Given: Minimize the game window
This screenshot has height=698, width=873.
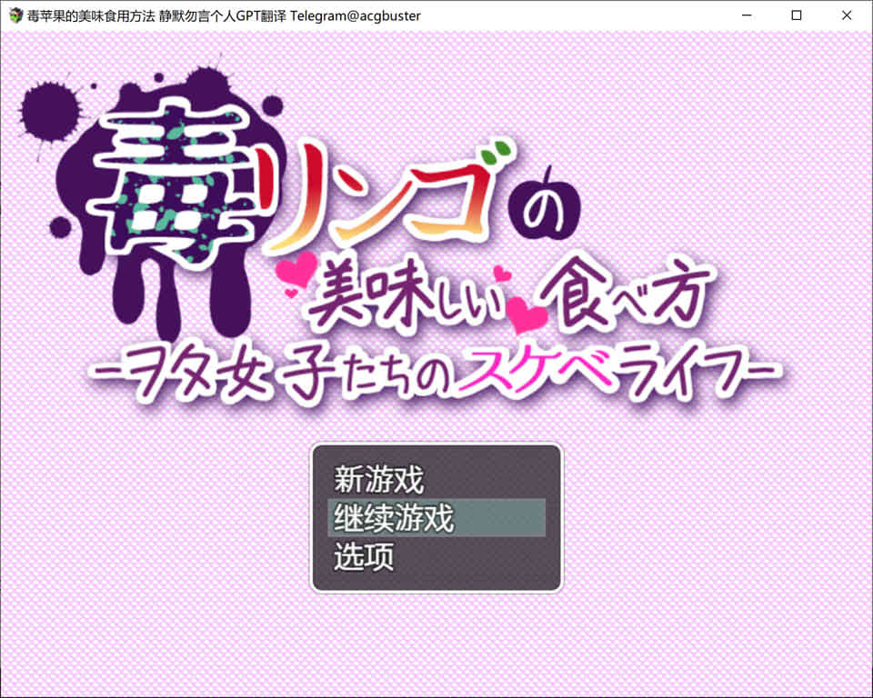Looking at the screenshot, I should (746, 15).
